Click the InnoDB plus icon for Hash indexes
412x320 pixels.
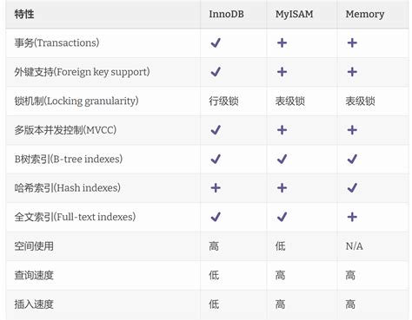216,188
